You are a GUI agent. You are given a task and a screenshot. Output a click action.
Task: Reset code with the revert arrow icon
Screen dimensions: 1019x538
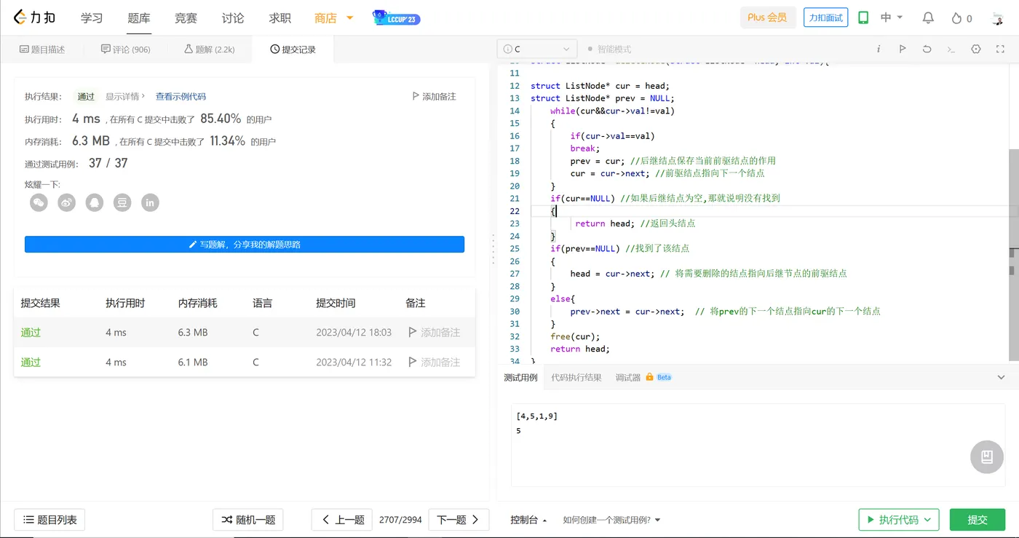[927, 49]
